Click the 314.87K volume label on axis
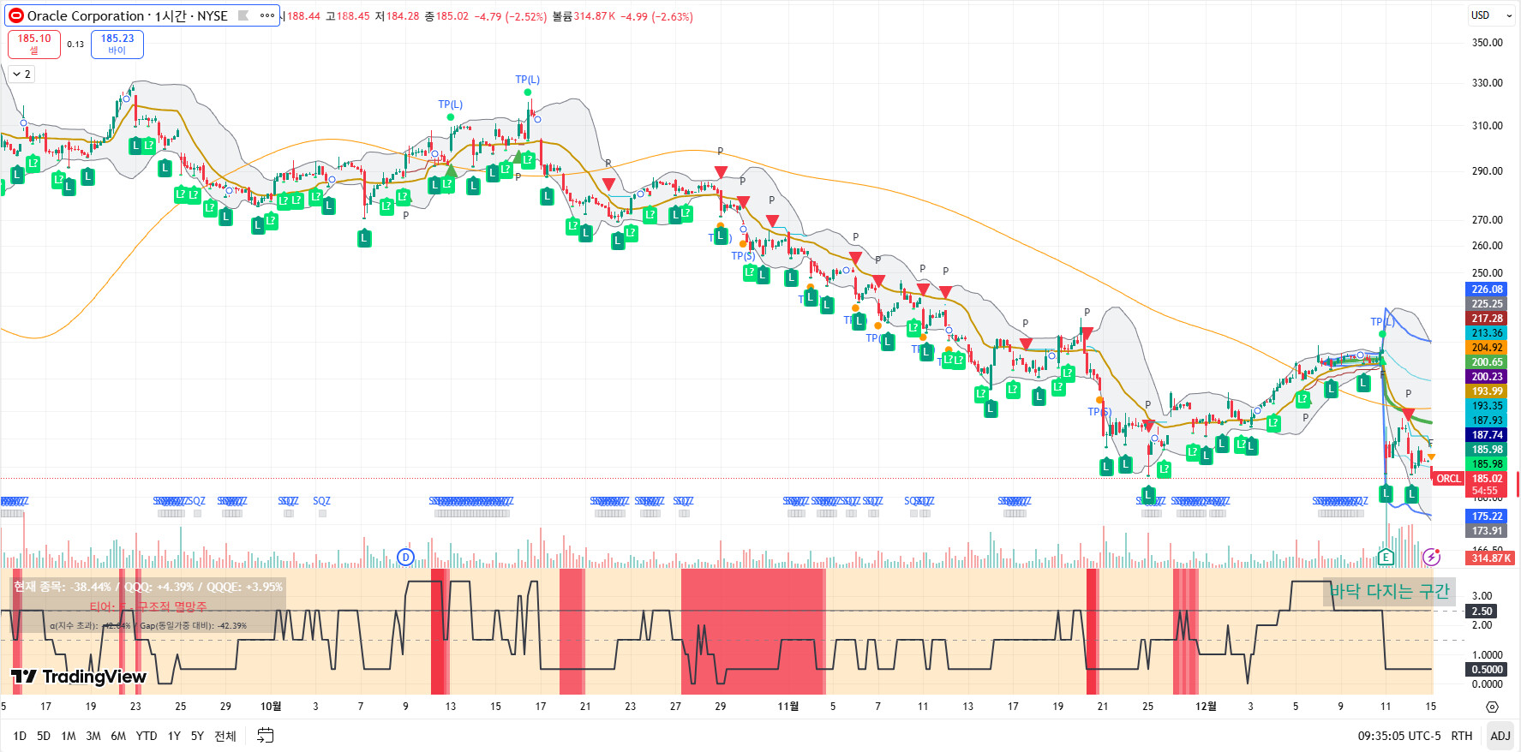The width and height of the screenshot is (1521, 752). coord(1492,558)
